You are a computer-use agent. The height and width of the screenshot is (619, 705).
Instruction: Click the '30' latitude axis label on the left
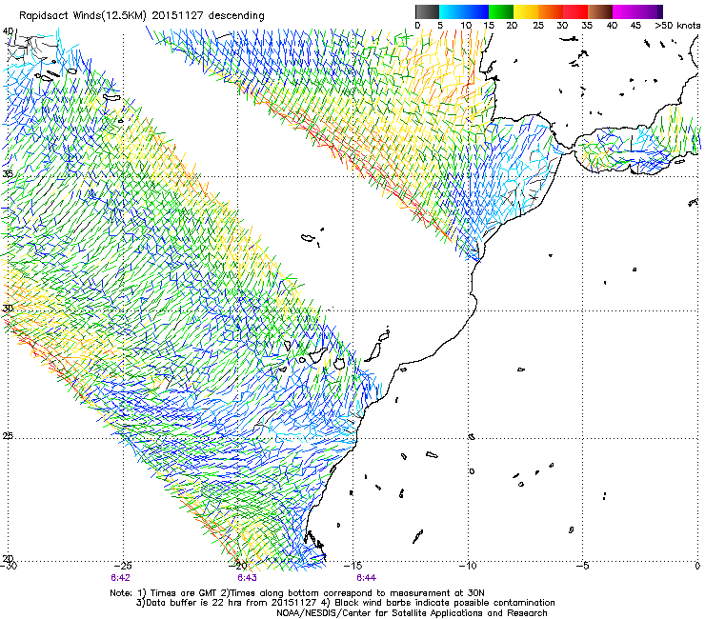coord(8,309)
